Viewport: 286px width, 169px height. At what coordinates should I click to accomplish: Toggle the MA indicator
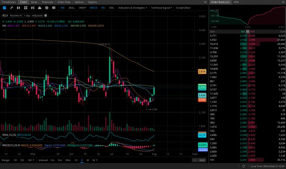click(x=63, y=8)
